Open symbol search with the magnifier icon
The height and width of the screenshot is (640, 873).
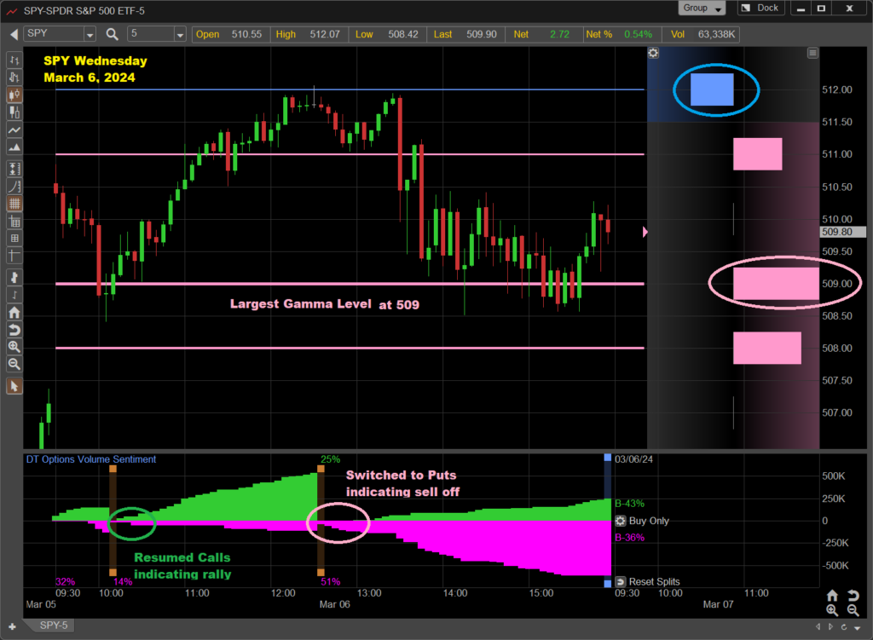coord(113,34)
